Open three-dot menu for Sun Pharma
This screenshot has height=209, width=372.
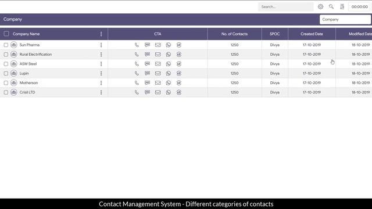point(101,45)
